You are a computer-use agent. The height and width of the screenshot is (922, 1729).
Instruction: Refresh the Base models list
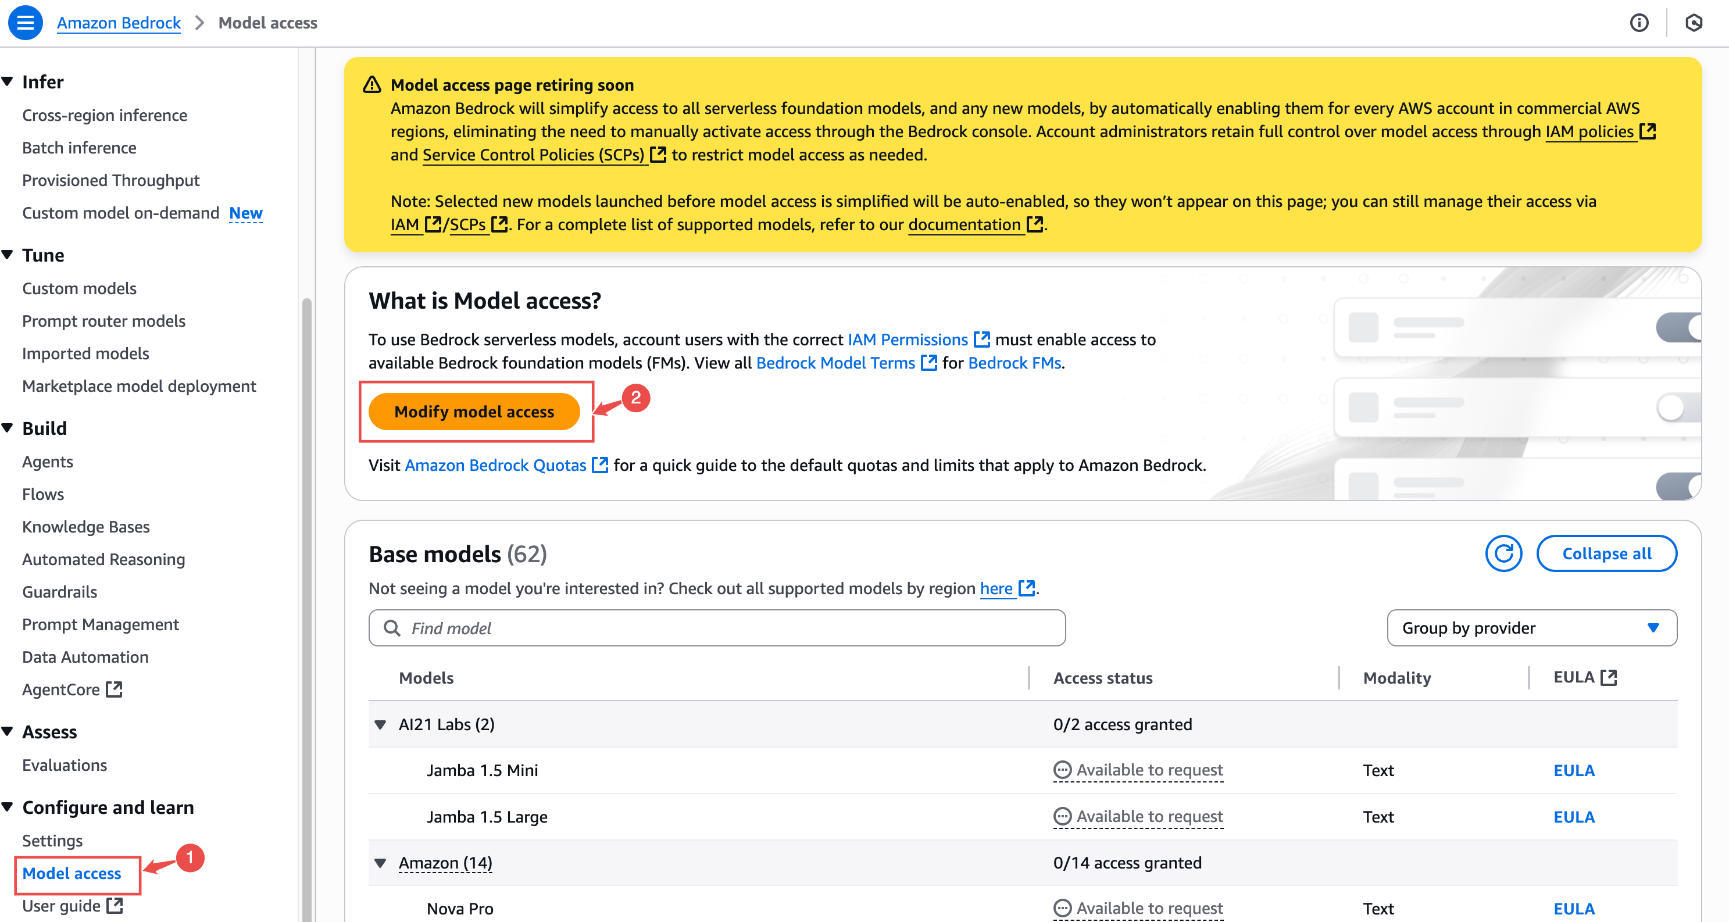pyautogui.click(x=1503, y=553)
